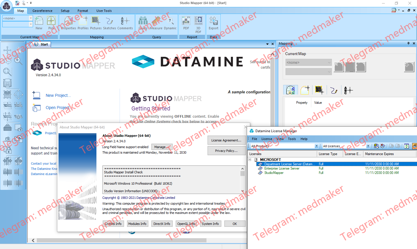Click the map properties icon in Mapping panel
Viewport: 417px width, 249px height.
point(290,90)
